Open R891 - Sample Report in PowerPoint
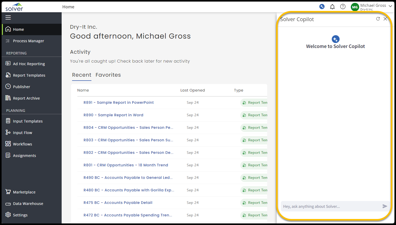Viewport: 396px width, 225px height. pyautogui.click(x=119, y=102)
